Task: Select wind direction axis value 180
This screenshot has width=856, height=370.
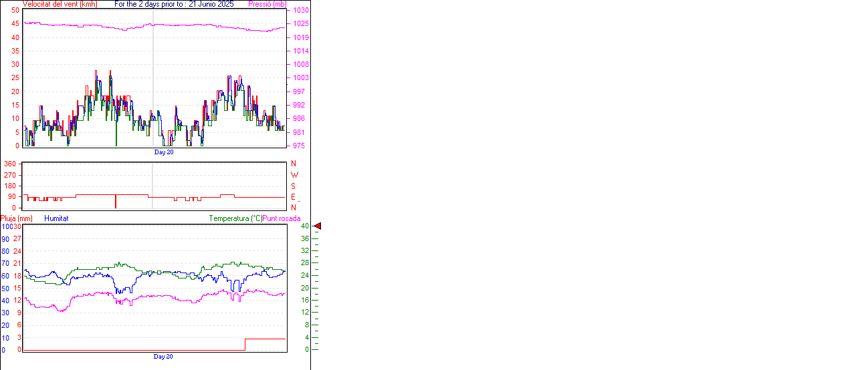Action: pyautogui.click(x=9, y=186)
